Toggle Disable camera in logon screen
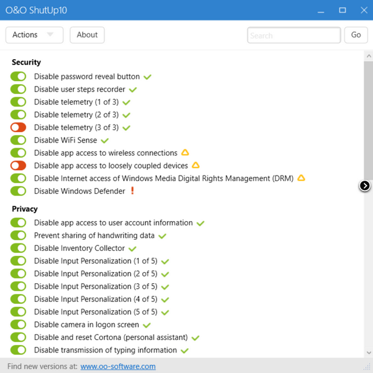 point(19,324)
